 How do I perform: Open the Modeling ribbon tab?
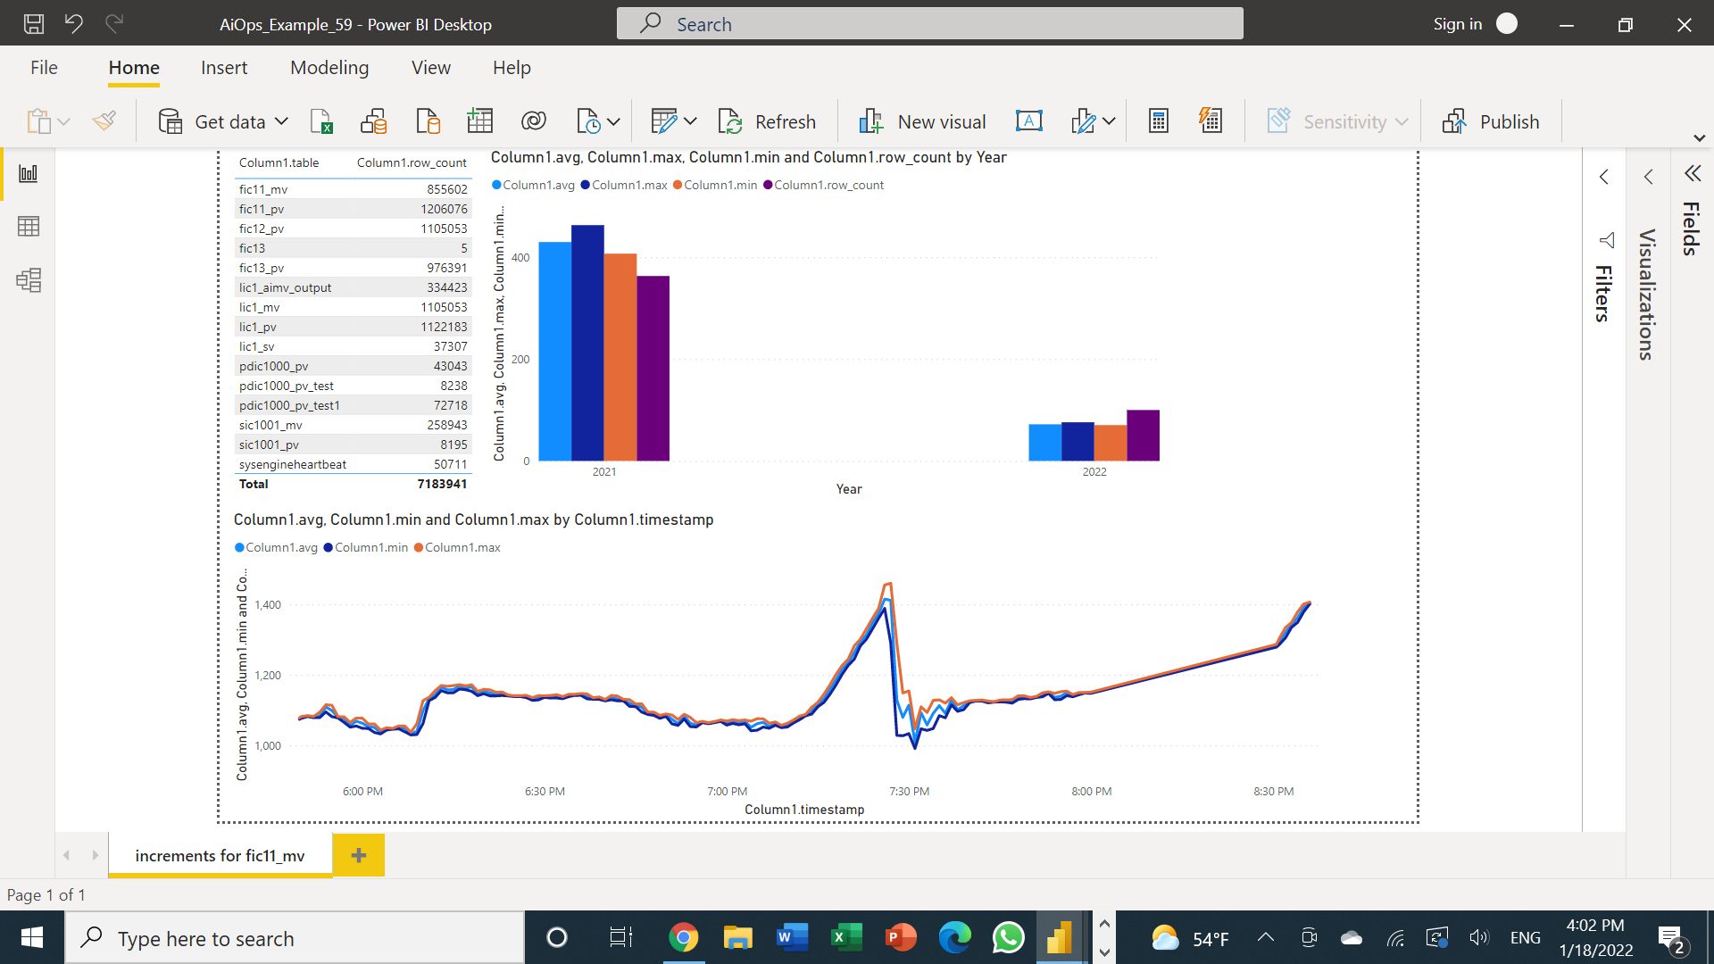(329, 68)
